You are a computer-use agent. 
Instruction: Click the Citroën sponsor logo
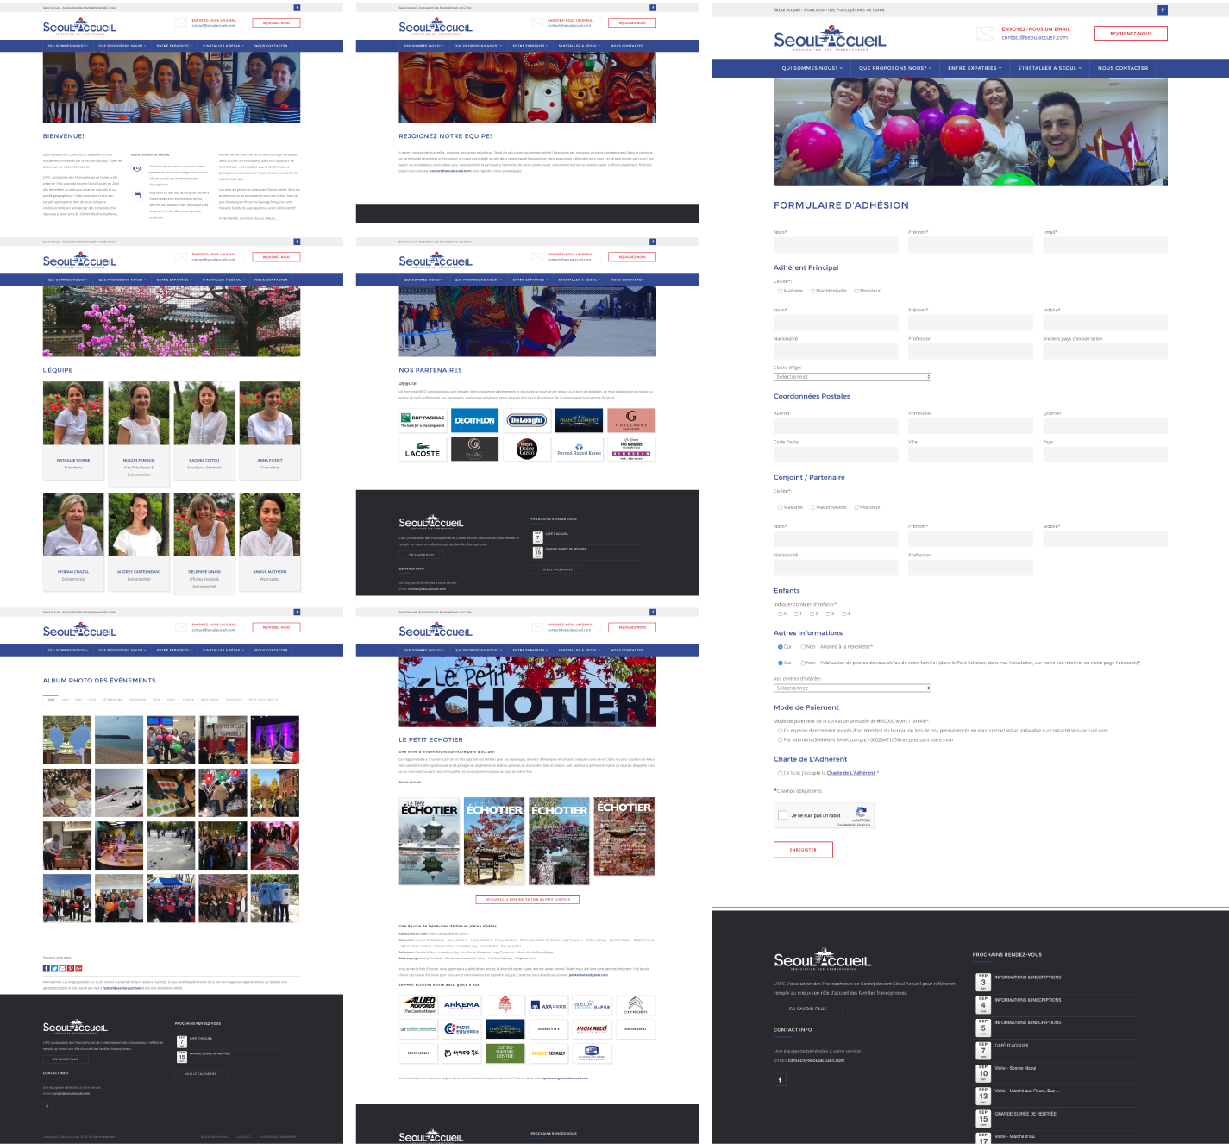[635, 1005]
